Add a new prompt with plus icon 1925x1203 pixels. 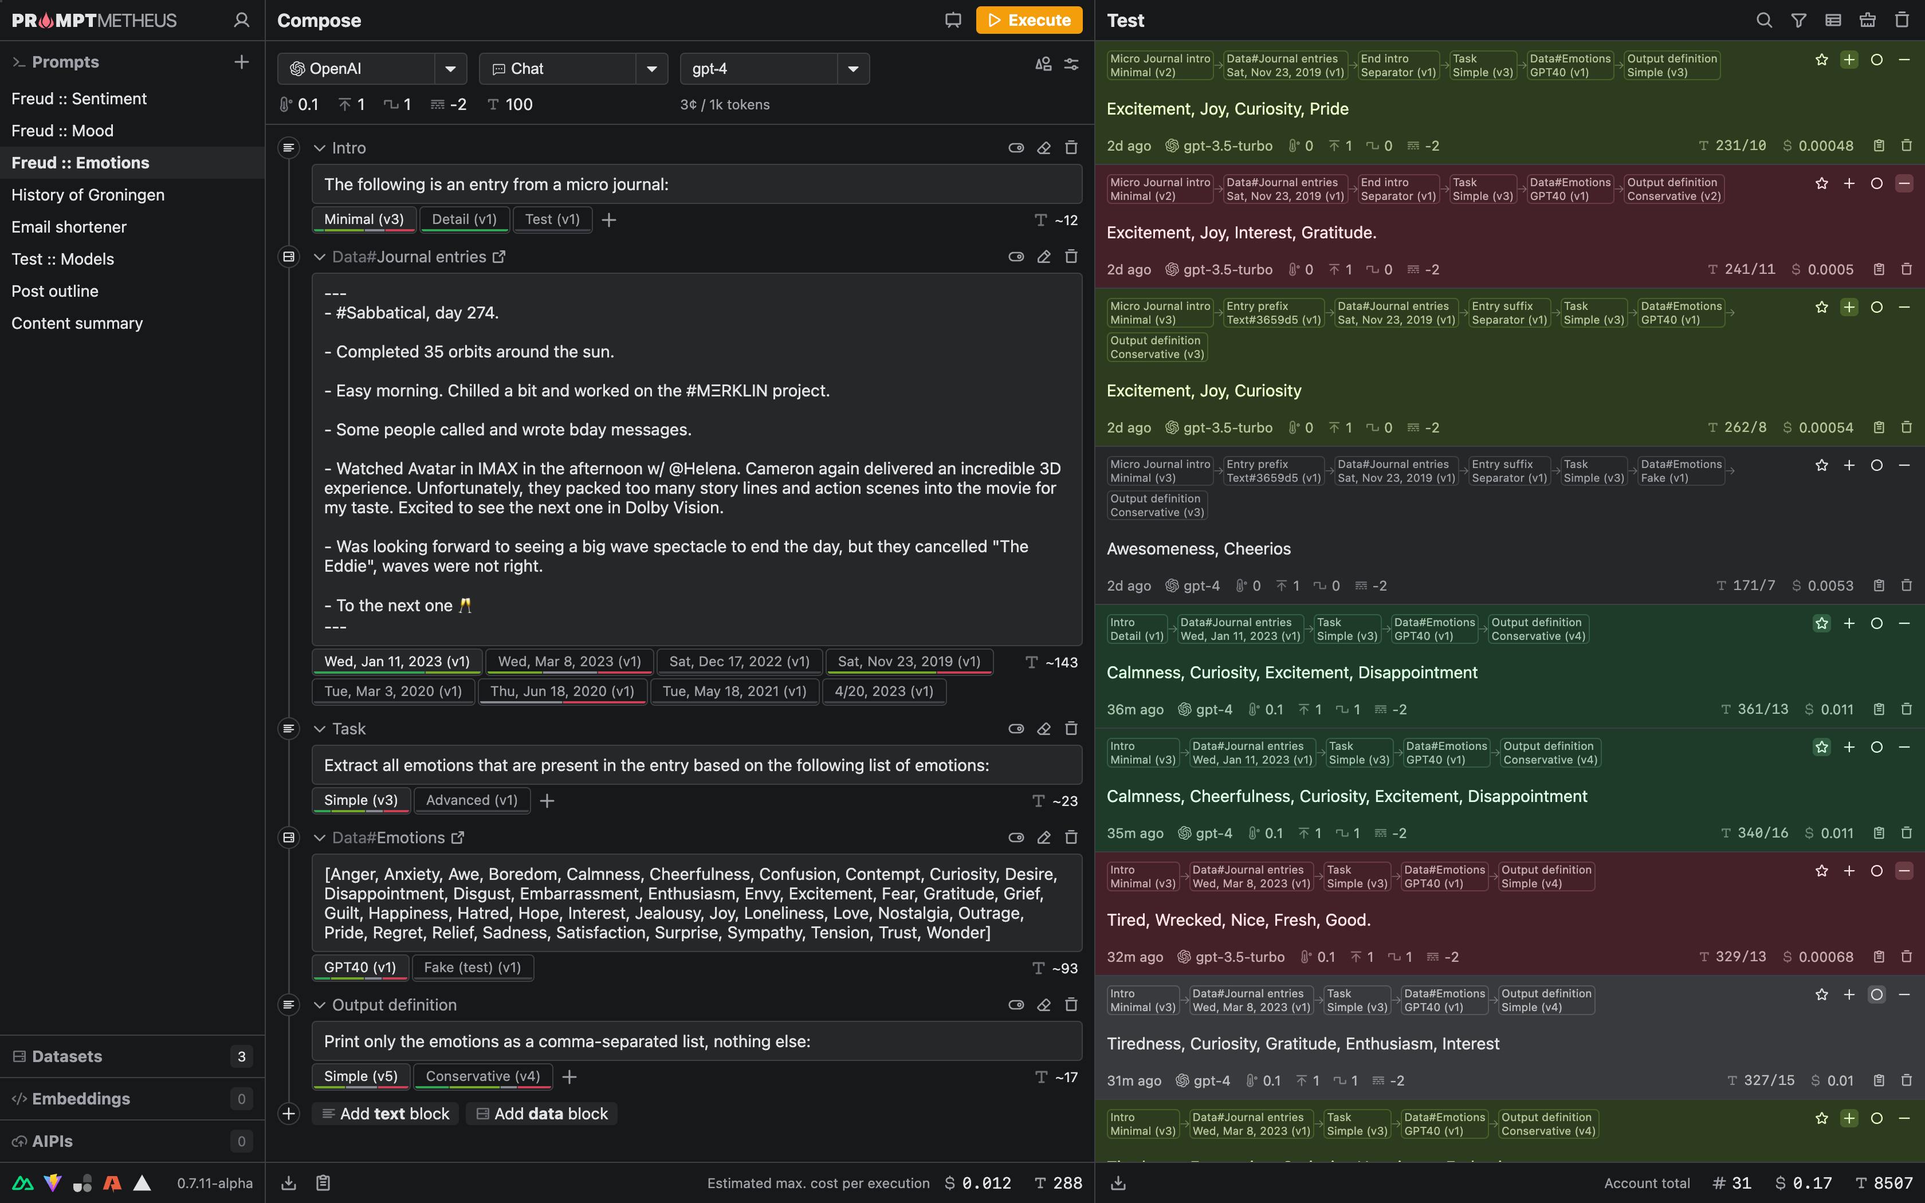pos(242,62)
